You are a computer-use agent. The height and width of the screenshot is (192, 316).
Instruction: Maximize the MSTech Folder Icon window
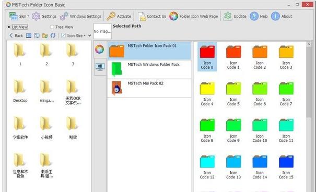pos(297,4)
